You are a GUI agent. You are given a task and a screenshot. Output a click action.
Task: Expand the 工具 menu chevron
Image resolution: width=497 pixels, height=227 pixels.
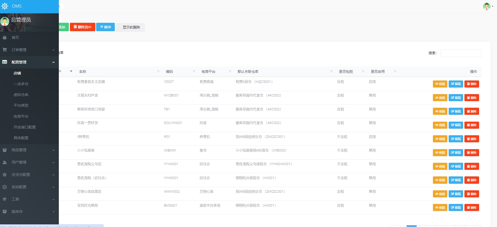(54, 199)
